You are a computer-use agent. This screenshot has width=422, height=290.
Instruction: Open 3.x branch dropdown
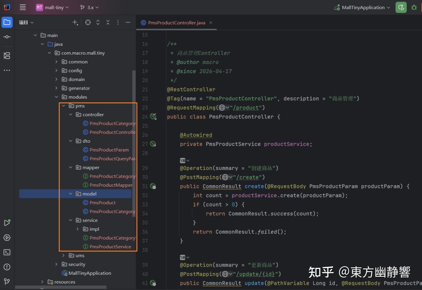[x=89, y=7]
